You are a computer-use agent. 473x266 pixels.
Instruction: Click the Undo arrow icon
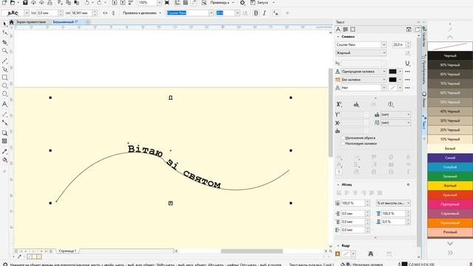tap(87, 2)
